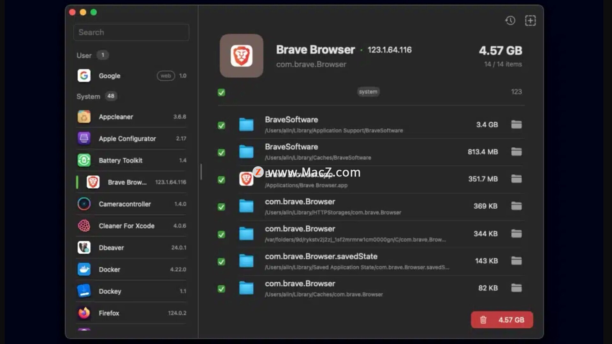Viewport: 612px width, 344px height.
Task: Click the Dockey name in the sidebar
Action: [x=110, y=291]
